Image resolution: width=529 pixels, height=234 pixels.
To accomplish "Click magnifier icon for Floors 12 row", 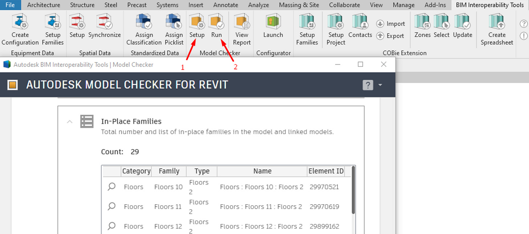I will pos(112,226).
